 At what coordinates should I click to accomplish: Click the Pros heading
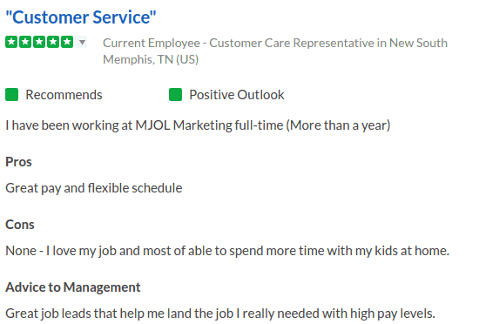pos(18,162)
